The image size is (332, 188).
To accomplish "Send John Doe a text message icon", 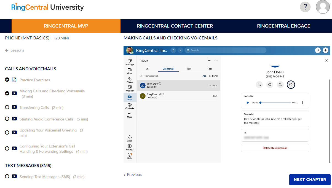I will pos(270,85).
